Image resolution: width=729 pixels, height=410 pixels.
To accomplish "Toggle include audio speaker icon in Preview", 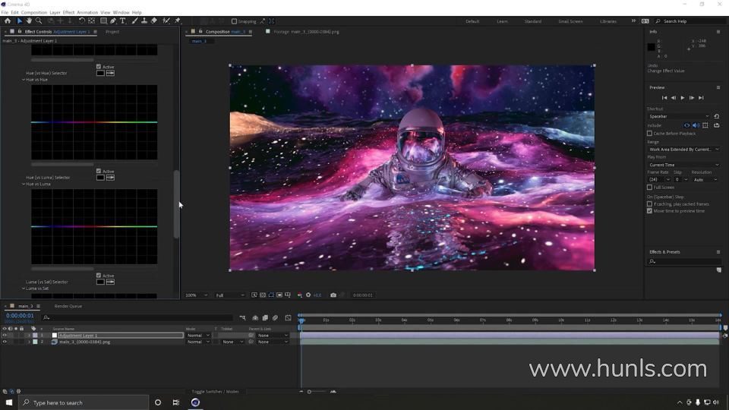I will click(696, 125).
